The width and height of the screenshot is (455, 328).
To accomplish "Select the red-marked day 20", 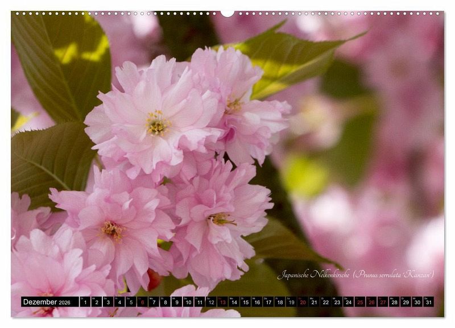I will pos(303,302).
